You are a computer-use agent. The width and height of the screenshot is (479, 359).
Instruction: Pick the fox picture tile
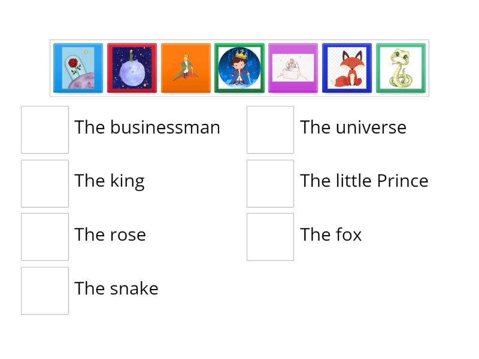[x=347, y=68]
